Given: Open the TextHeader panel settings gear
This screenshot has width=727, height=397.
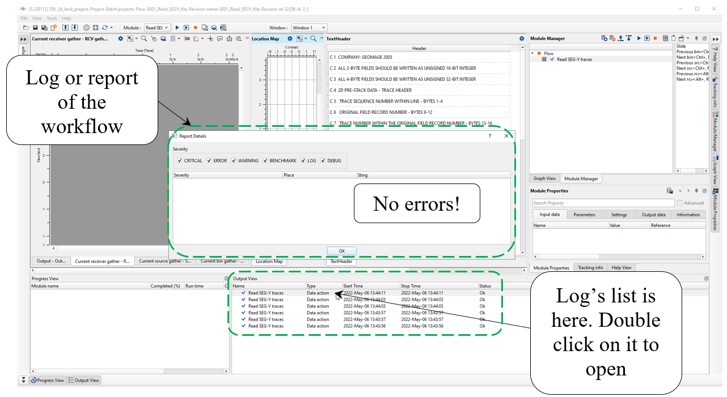Looking at the screenshot, I should (522, 39).
